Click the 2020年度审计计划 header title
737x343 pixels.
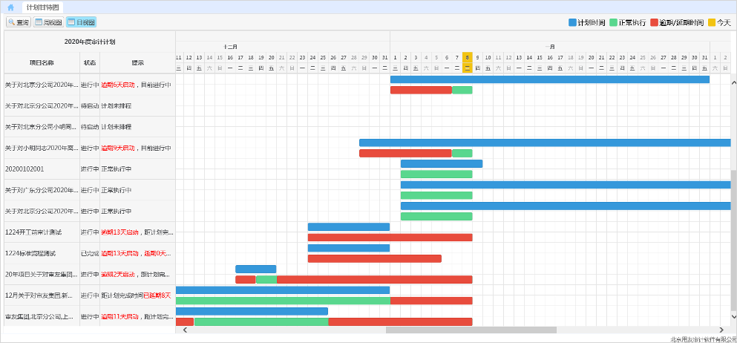click(x=89, y=42)
